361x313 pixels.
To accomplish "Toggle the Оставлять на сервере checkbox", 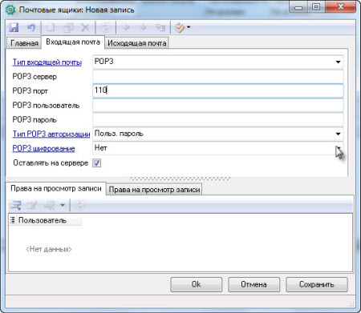I will pyautogui.click(x=97, y=163).
